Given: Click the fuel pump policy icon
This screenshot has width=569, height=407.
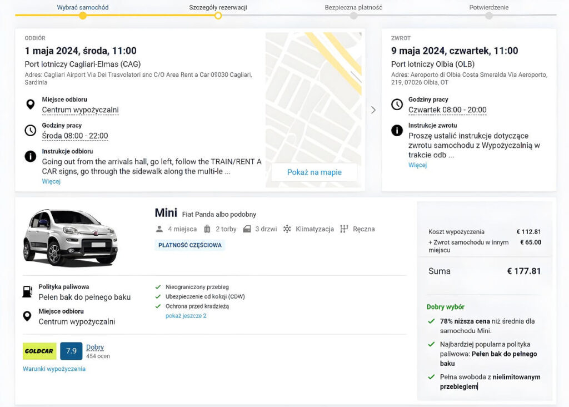Looking at the screenshot, I should click(x=27, y=291).
